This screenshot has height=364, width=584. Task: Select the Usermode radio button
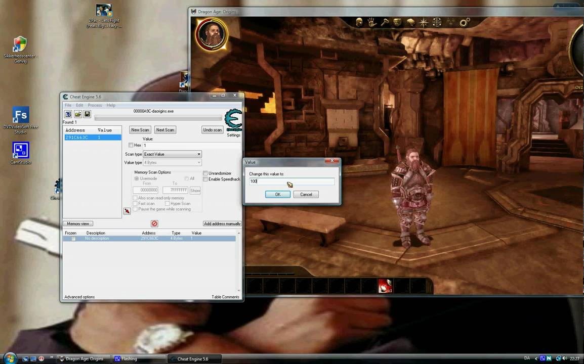[136, 178]
